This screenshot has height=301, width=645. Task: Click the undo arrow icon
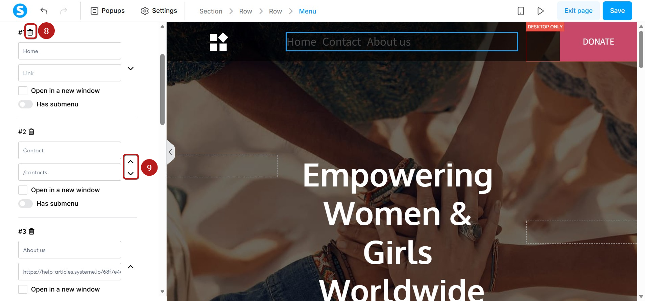pyautogui.click(x=44, y=11)
